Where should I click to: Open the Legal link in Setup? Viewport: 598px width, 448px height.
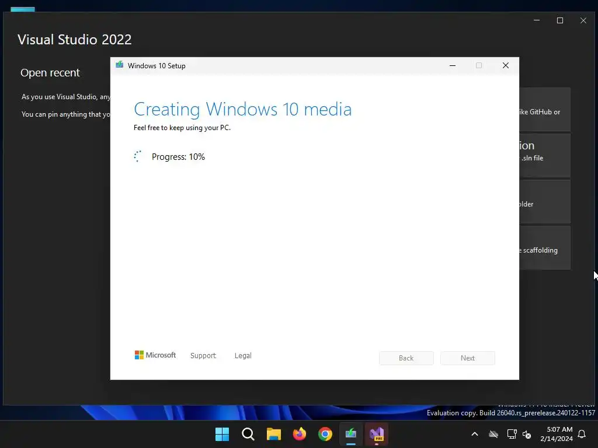(243, 355)
